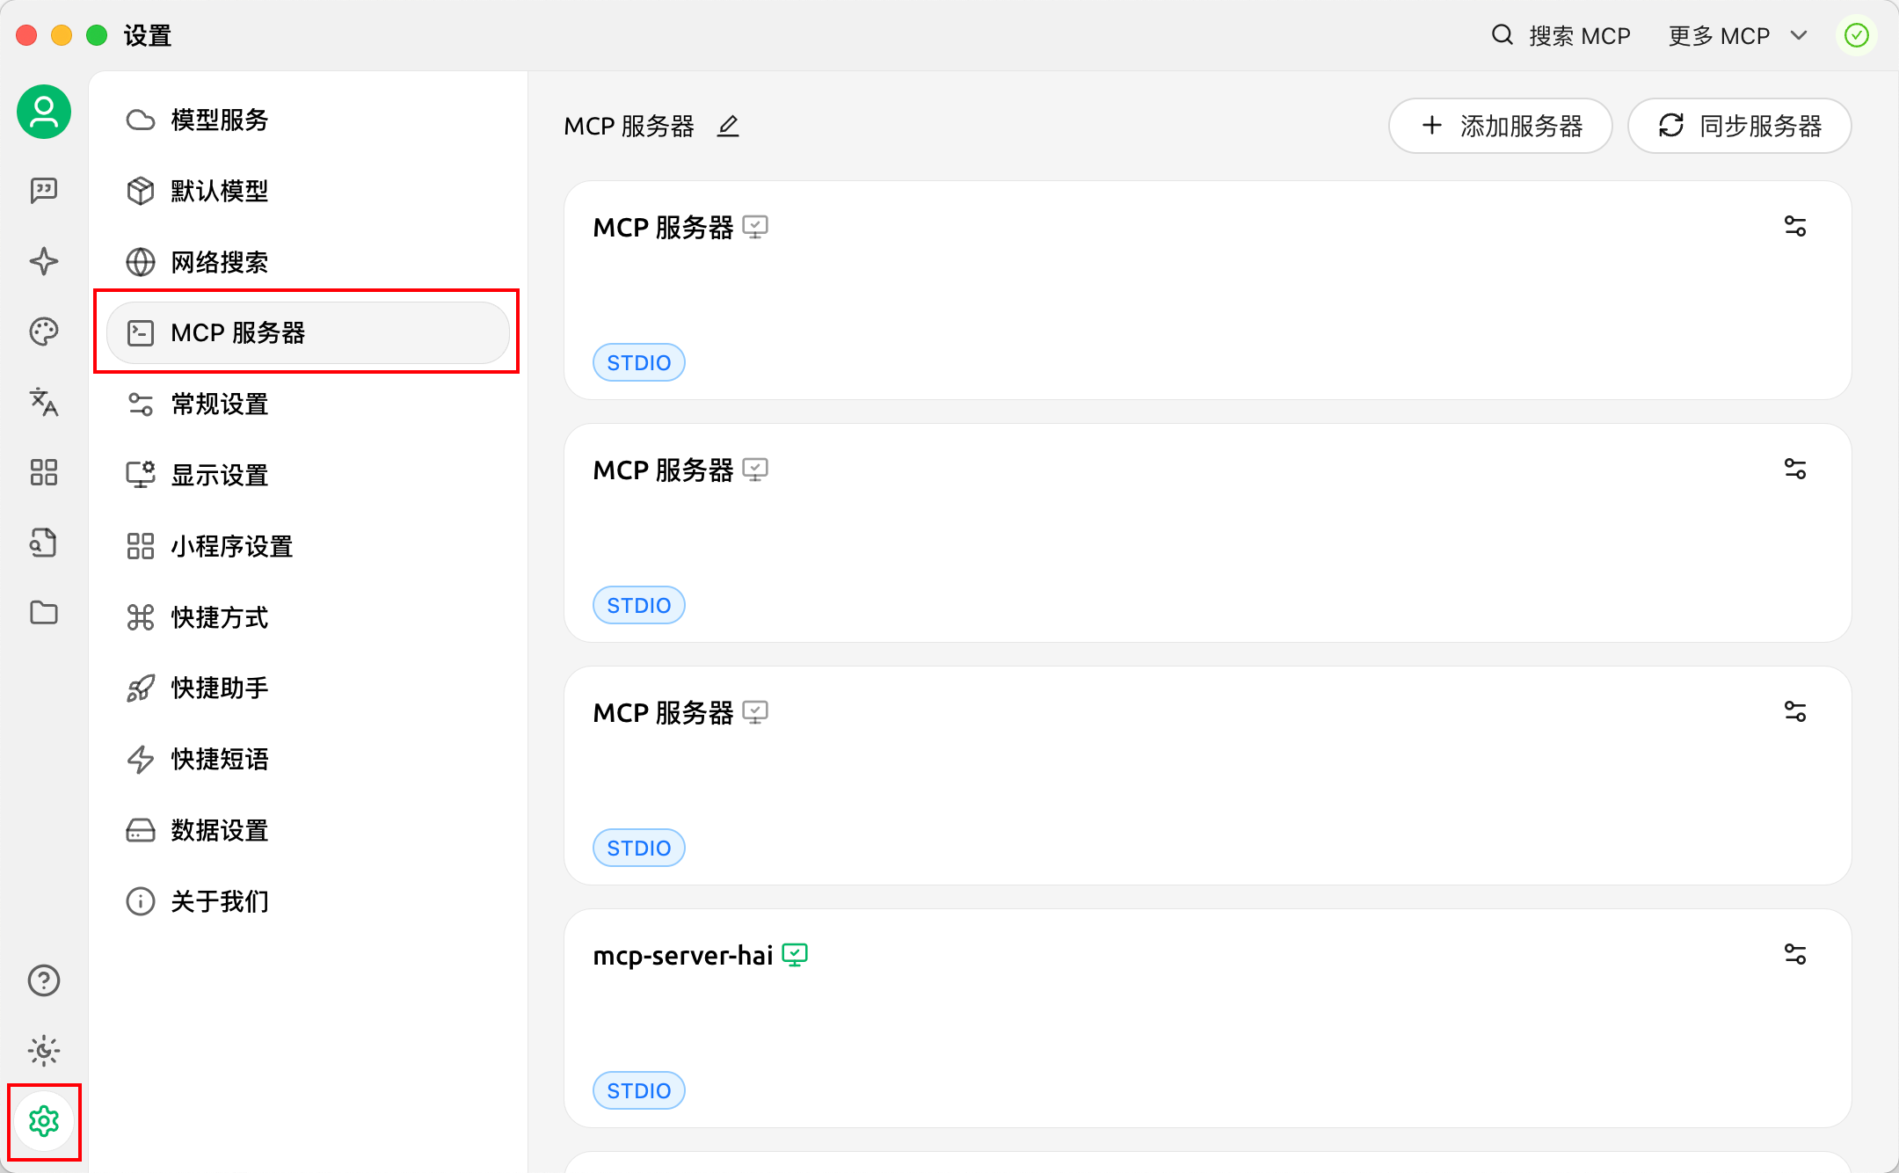The height and width of the screenshot is (1173, 1899).
Task: Click the user avatar icon
Action: pyautogui.click(x=44, y=112)
